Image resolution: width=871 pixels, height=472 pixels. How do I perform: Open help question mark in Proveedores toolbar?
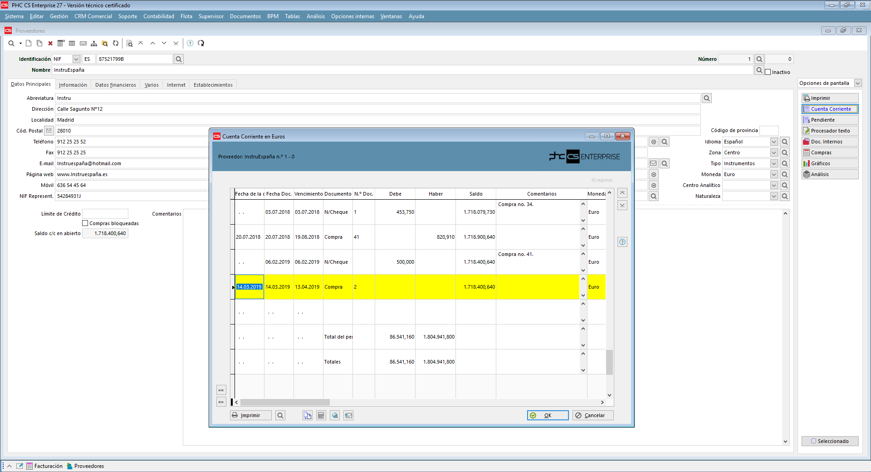click(x=190, y=44)
